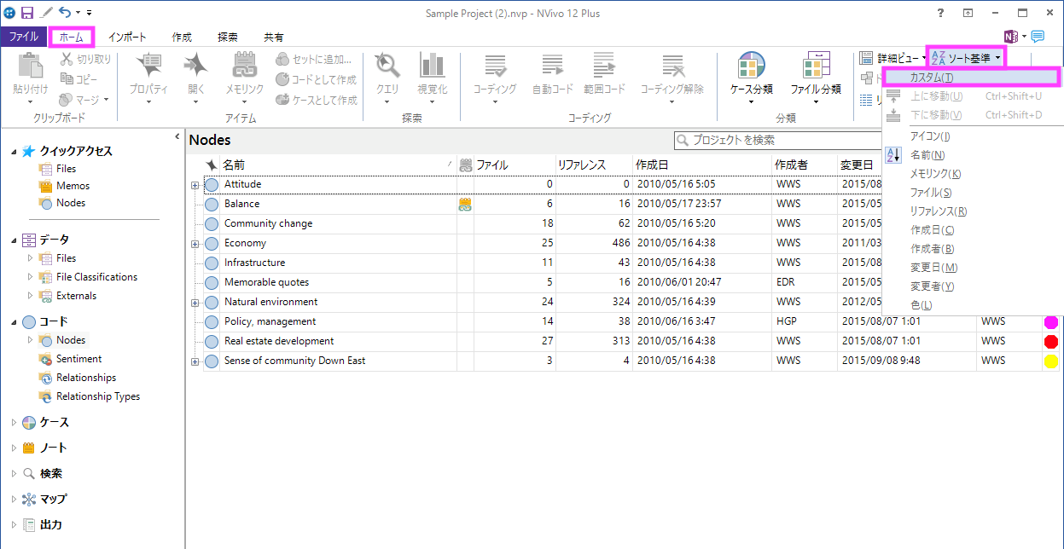Open the Sentiment item under コード

click(x=78, y=359)
